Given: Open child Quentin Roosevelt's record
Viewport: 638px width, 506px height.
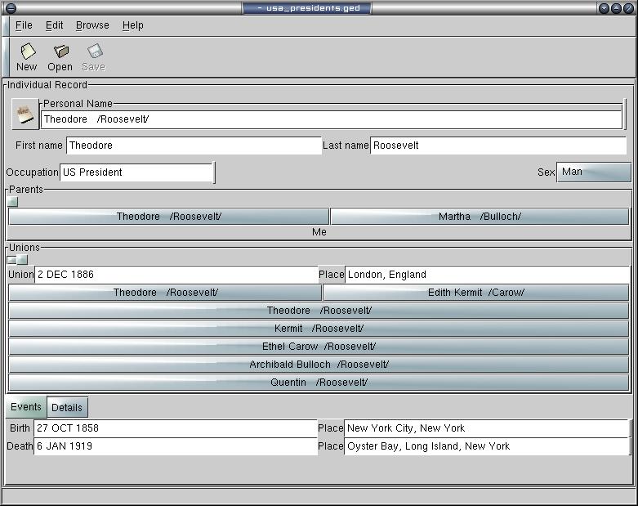Looking at the screenshot, I should pyautogui.click(x=319, y=383).
